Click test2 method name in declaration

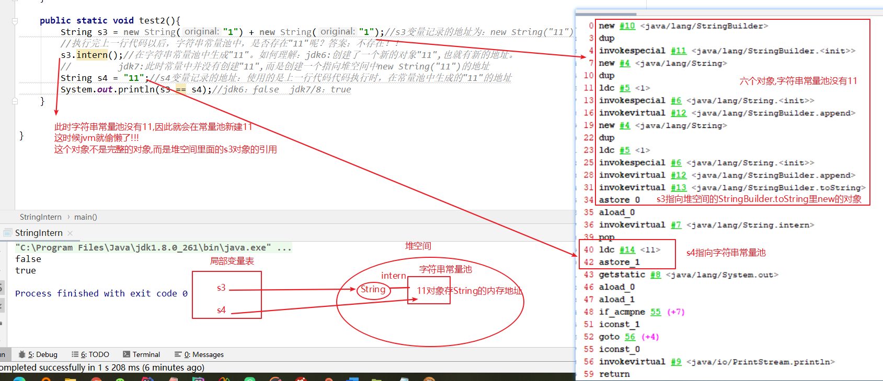pyautogui.click(x=152, y=20)
